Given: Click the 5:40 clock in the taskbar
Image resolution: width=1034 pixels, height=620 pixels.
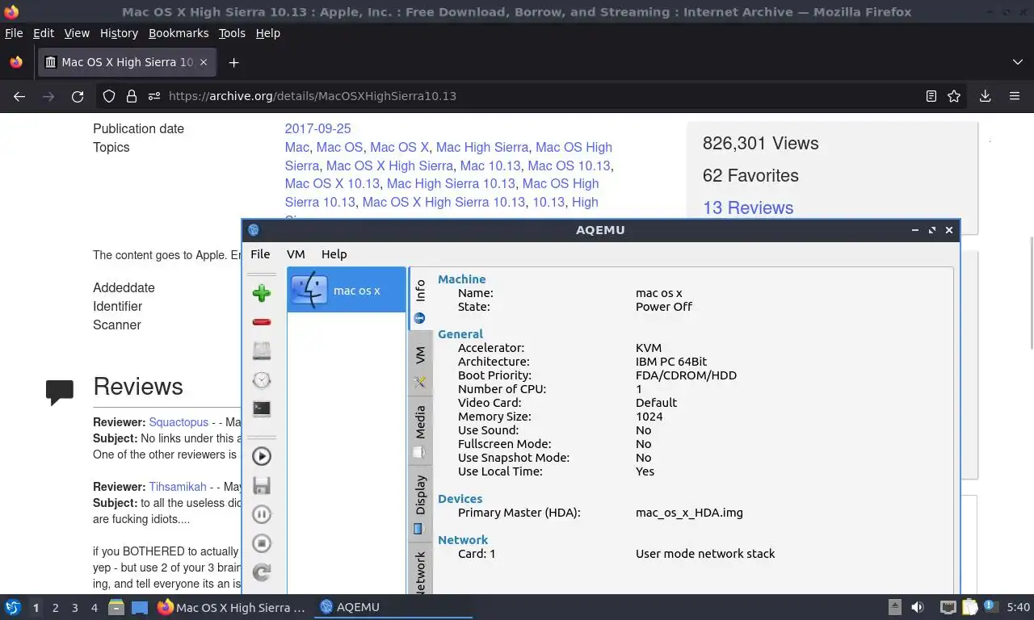Looking at the screenshot, I should [1019, 607].
